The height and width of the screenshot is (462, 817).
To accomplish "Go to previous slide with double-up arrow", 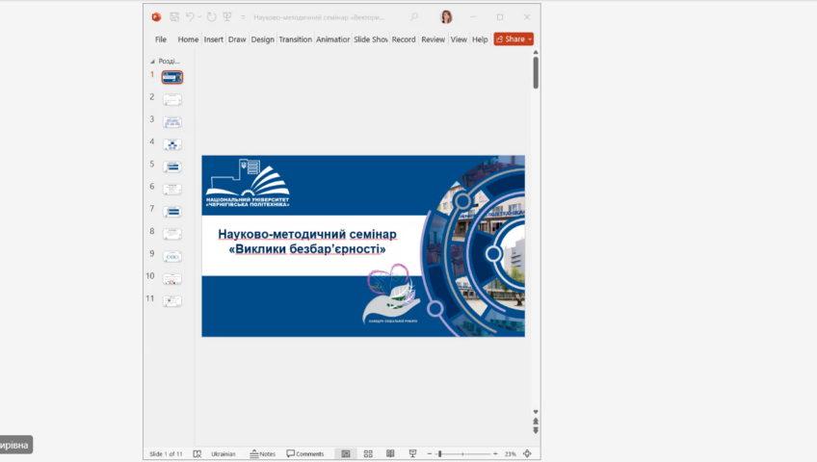I will (x=536, y=421).
